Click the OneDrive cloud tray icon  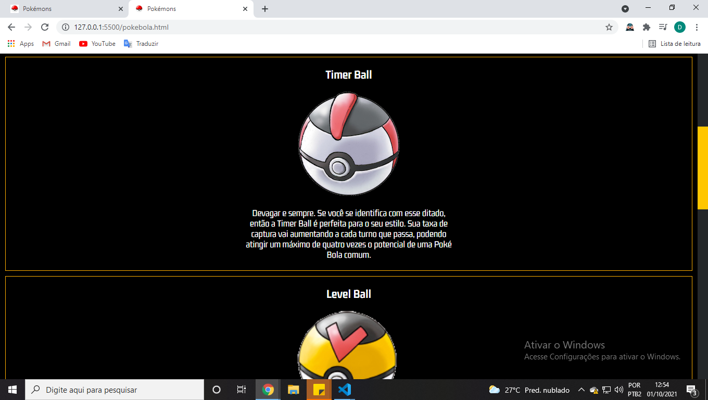(x=594, y=390)
